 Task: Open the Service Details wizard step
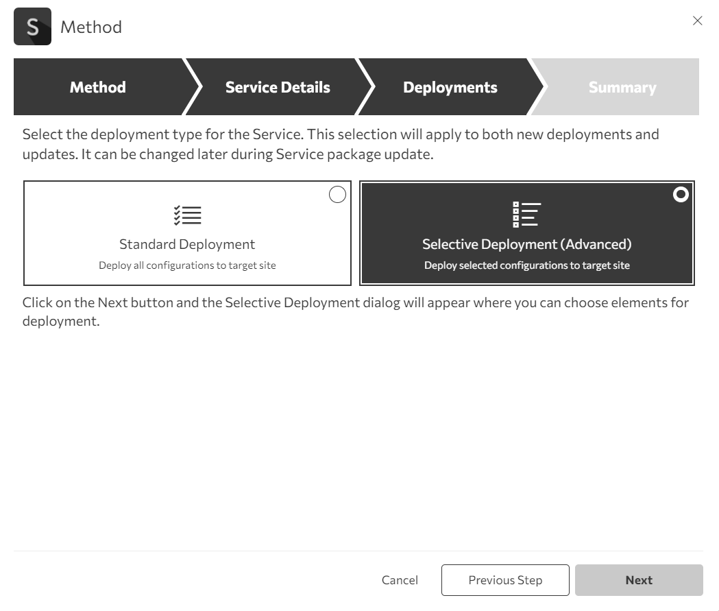pos(278,86)
